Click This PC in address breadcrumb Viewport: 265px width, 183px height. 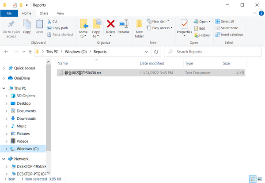pyautogui.click(x=52, y=52)
